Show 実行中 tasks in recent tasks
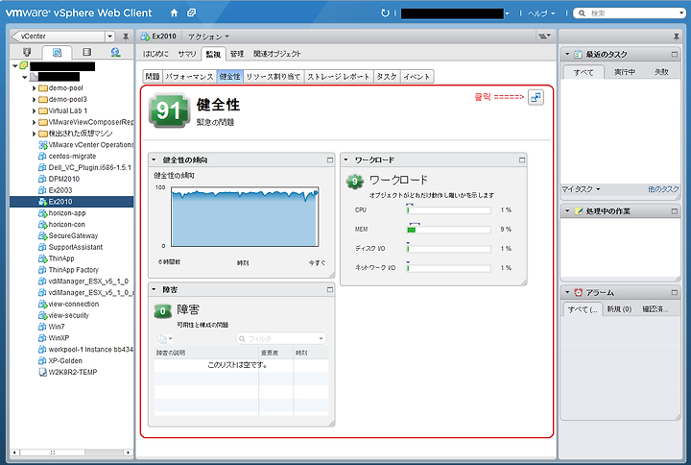Image resolution: width=691 pixels, height=465 pixels. (x=625, y=71)
